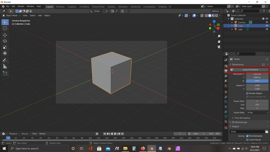
Task: Select the Move tool in toolbar
Action: [5, 35]
